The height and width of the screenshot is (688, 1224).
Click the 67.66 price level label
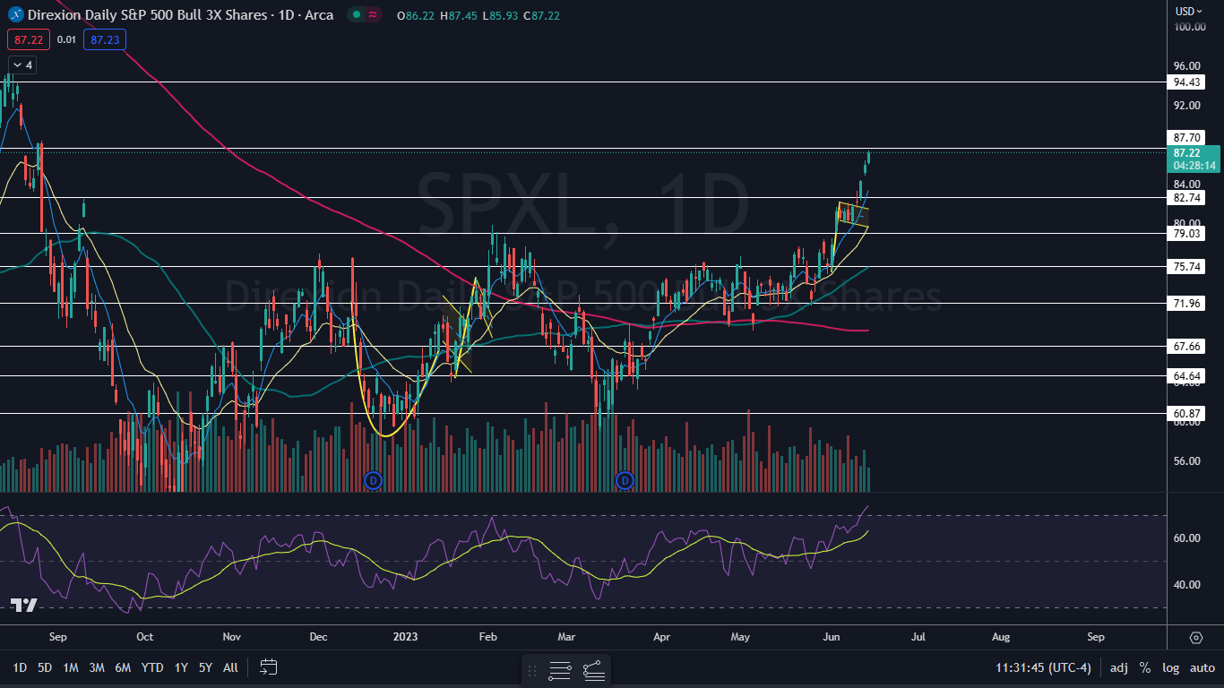pyautogui.click(x=1187, y=346)
